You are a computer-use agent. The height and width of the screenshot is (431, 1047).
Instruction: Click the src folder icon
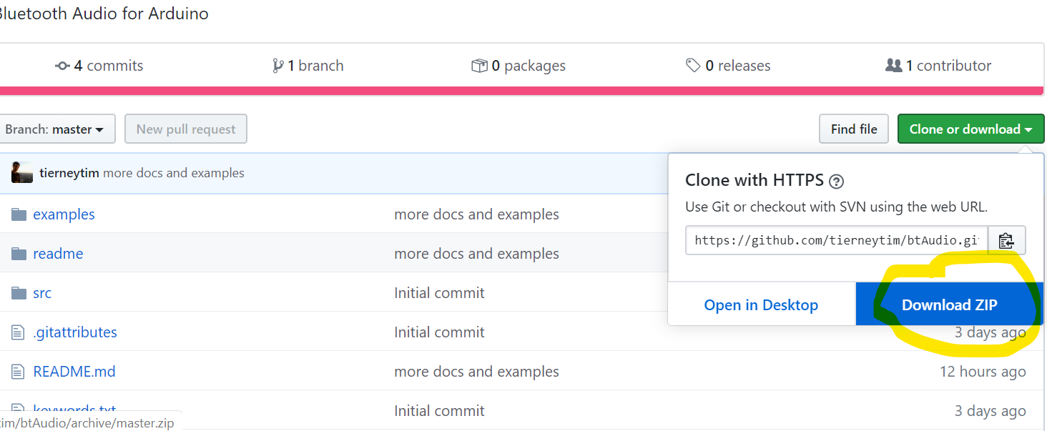pos(19,293)
